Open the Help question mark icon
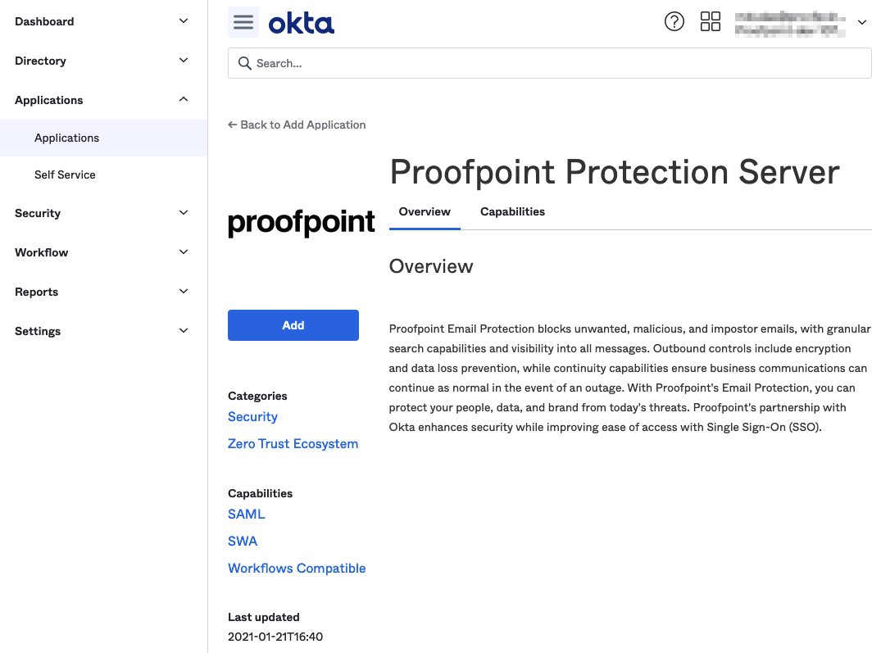881x653 pixels. [x=674, y=21]
